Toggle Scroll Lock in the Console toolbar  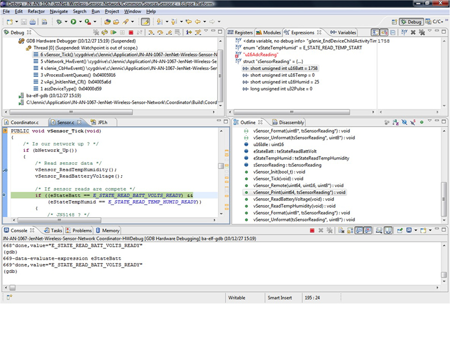click(x=350, y=230)
